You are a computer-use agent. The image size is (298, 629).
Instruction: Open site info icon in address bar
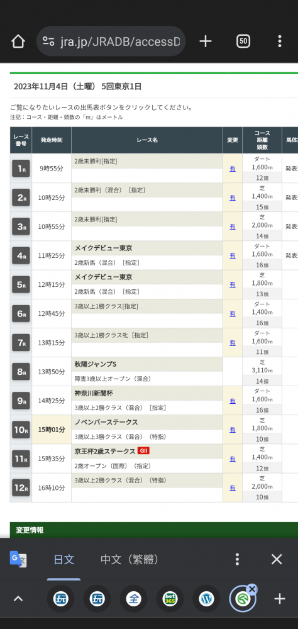[48, 41]
